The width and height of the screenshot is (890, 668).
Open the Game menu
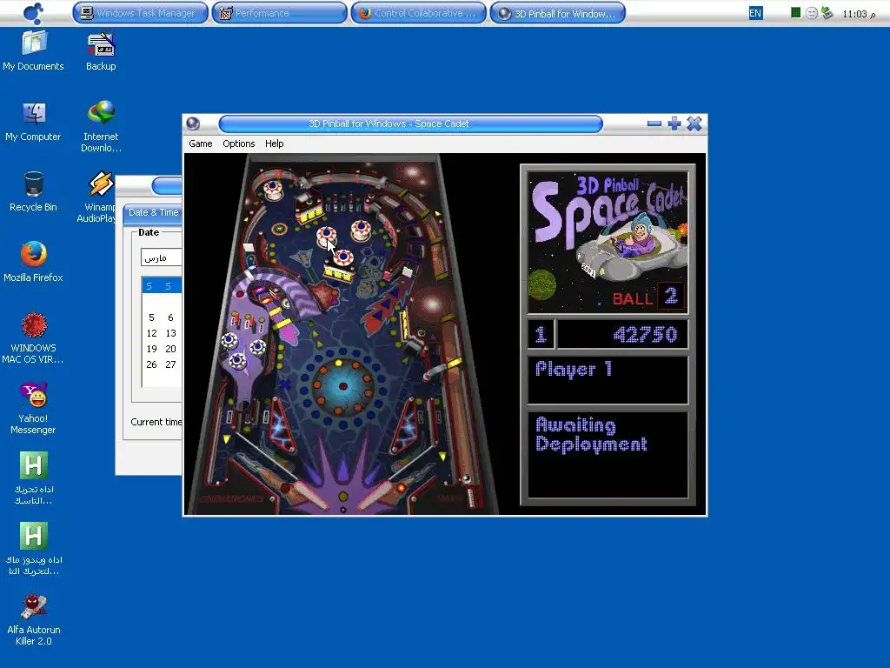coord(201,144)
